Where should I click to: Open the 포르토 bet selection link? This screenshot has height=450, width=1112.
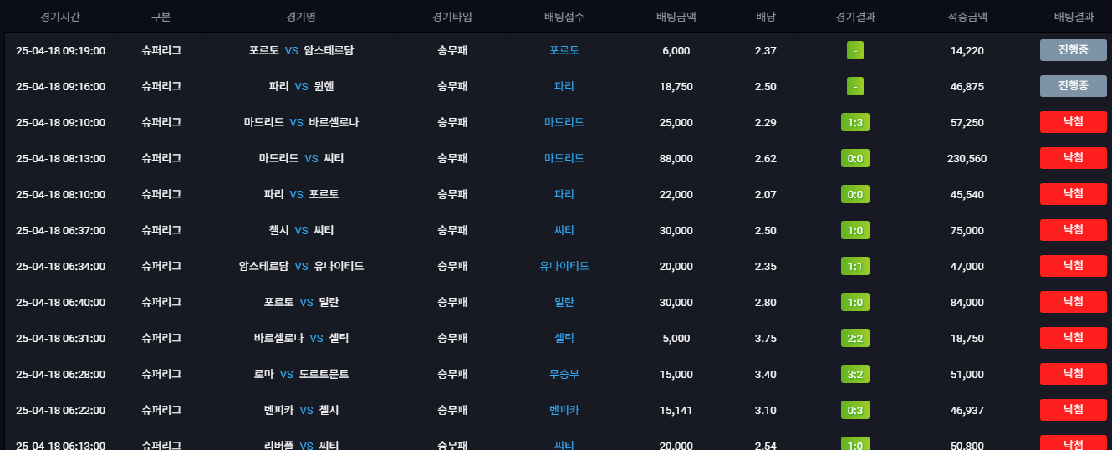(564, 50)
